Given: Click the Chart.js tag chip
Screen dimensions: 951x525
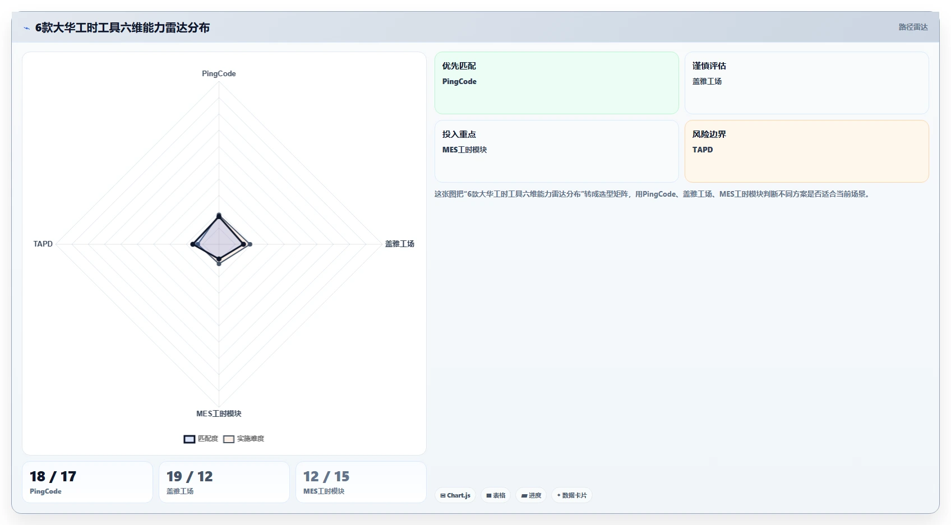Looking at the screenshot, I should (455, 495).
